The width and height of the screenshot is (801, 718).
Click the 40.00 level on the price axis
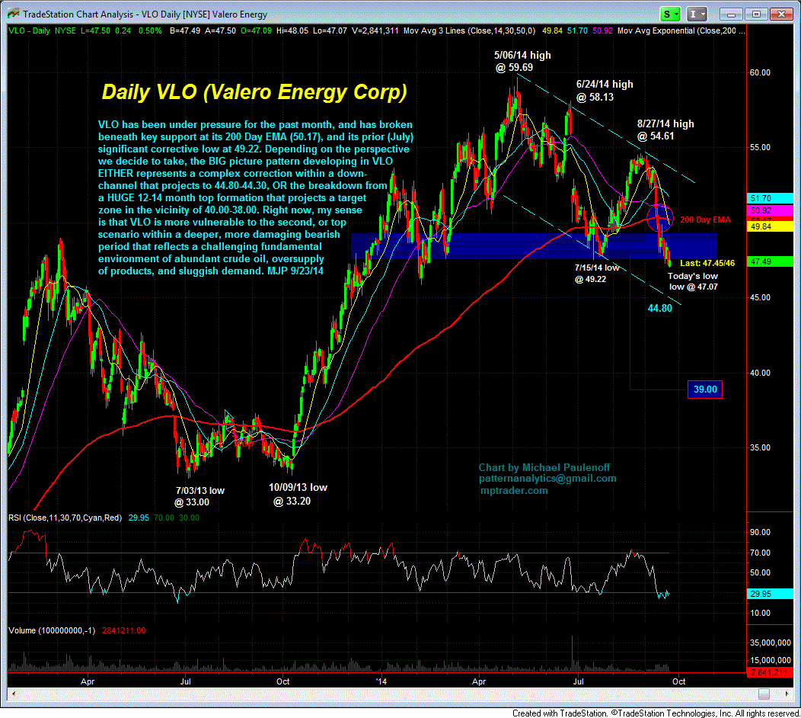760,373
